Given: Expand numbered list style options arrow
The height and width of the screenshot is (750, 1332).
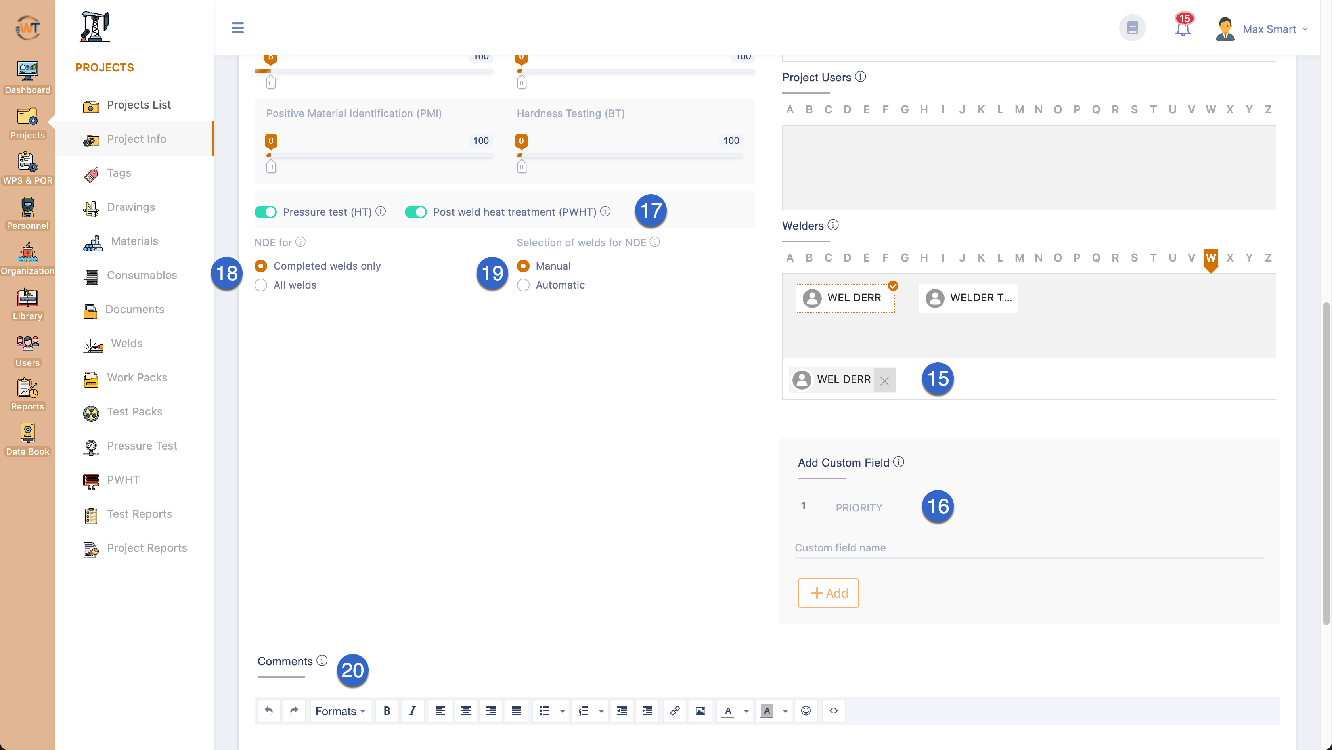Looking at the screenshot, I should (x=601, y=711).
